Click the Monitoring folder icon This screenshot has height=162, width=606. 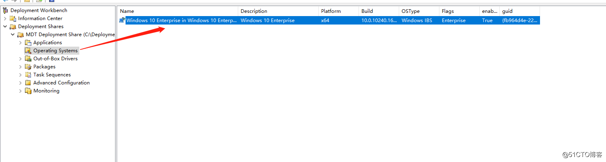[x=28, y=91]
